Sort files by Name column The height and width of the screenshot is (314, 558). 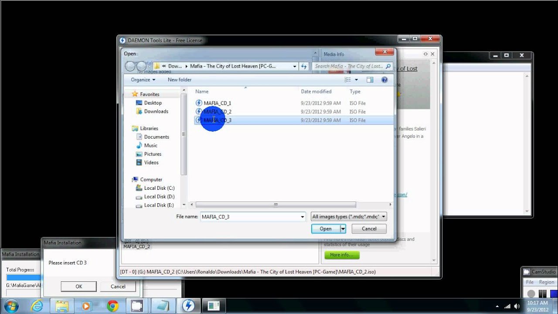pos(202,92)
